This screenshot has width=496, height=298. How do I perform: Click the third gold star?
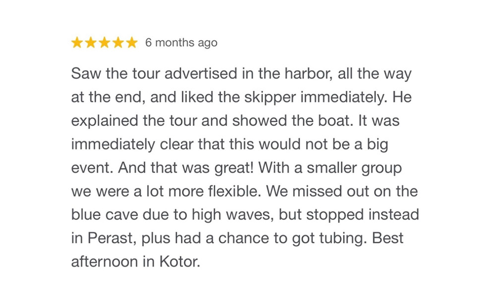click(x=104, y=43)
